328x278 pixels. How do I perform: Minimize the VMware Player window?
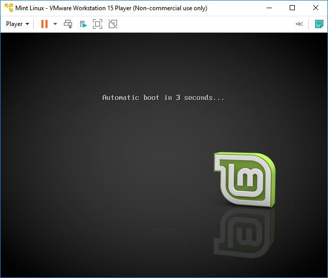(x=269, y=8)
